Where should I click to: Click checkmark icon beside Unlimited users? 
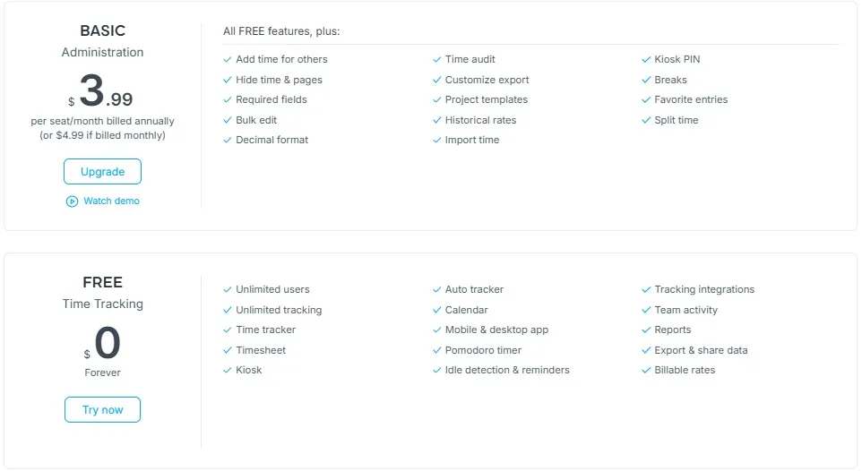click(228, 289)
